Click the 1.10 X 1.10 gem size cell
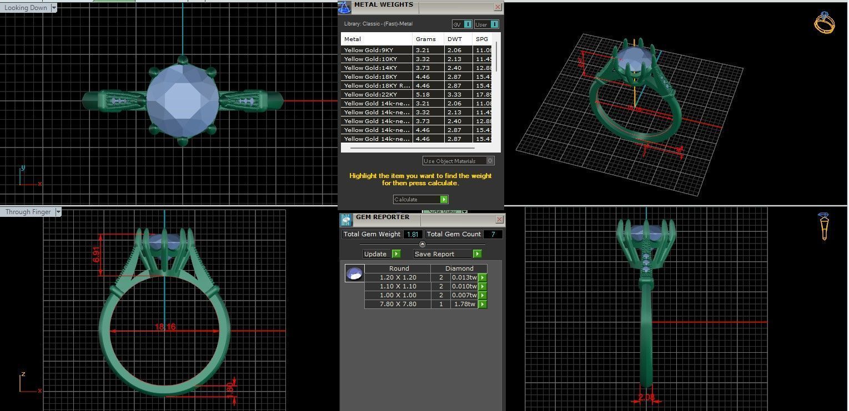Screen dimensions: 849x411 (398, 286)
